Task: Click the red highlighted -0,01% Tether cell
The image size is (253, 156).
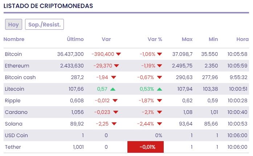Action: [x=146, y=147]
